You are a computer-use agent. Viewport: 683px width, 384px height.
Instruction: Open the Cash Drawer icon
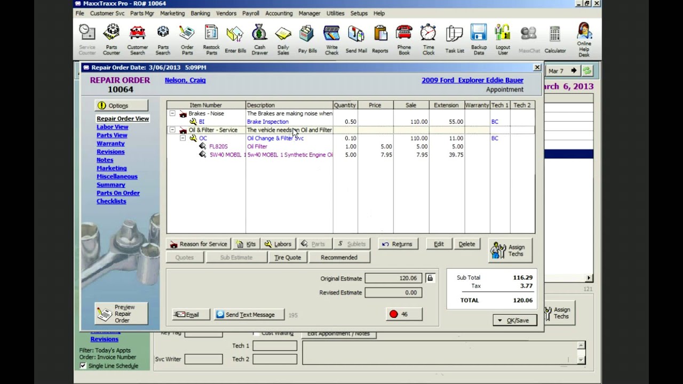click(259, 39)
